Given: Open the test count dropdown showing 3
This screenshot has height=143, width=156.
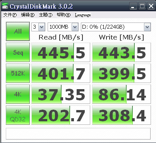Looking at the screenshot, I should click(x=38, y=27).
